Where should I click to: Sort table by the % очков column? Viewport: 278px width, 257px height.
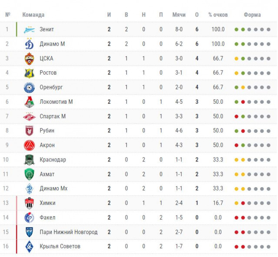coord(218,15)
